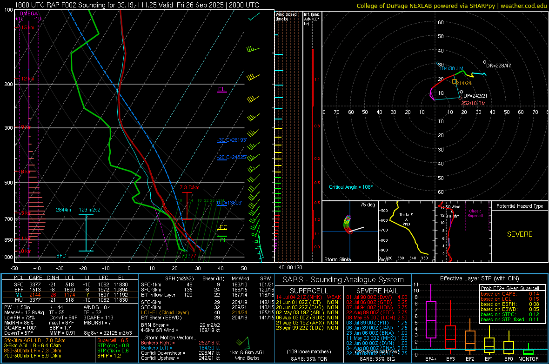
Task: Click the magenta EL level marker
Action: click(221, 90)
